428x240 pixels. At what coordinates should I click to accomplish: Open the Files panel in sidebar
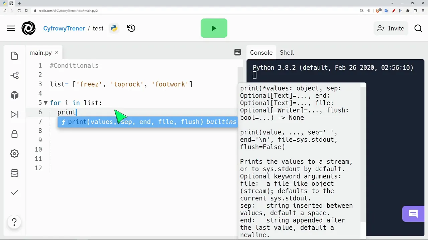(14, 56)
